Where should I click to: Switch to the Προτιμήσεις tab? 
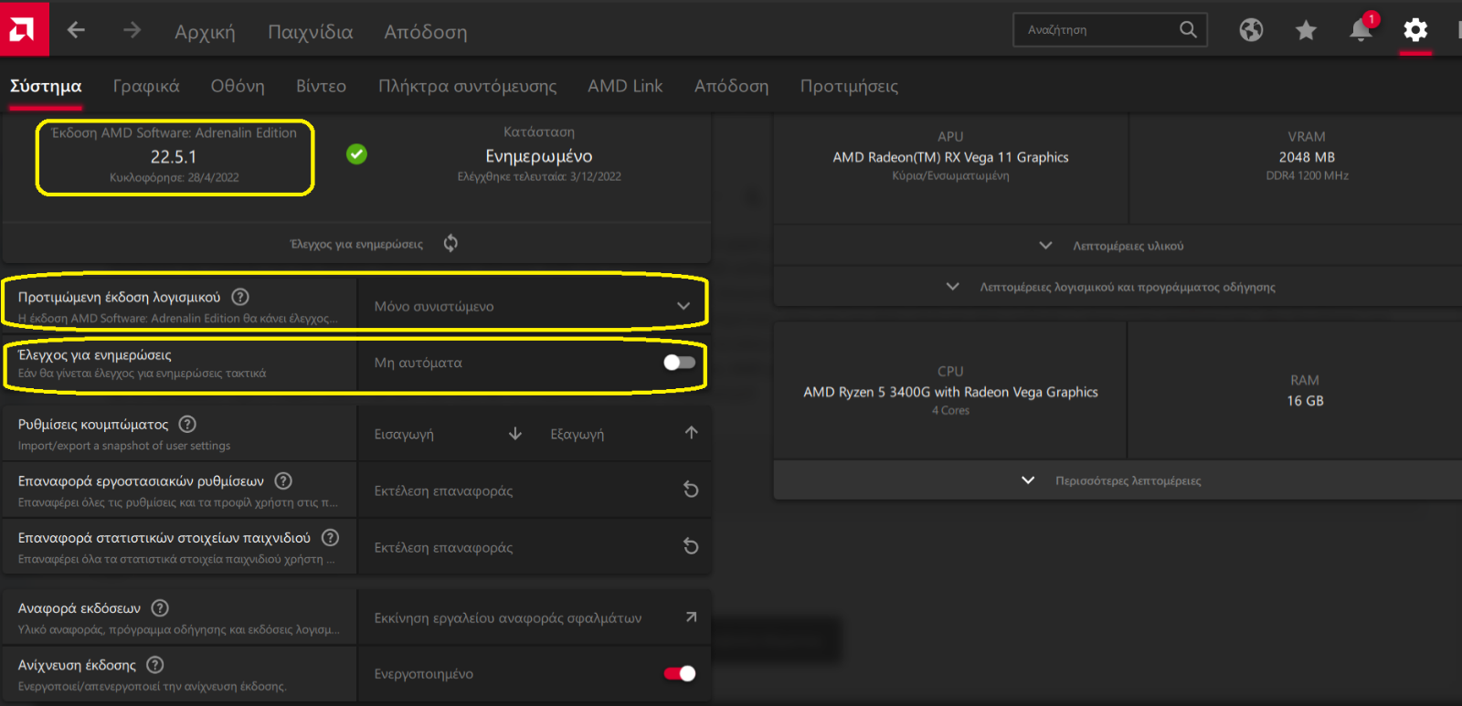(849, 86)
